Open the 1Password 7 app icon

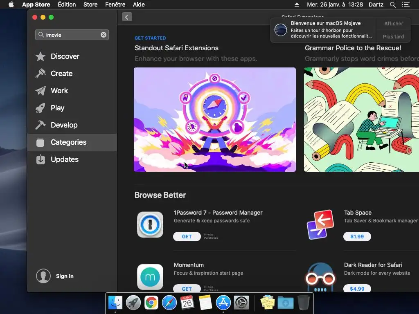click(150, 224)
